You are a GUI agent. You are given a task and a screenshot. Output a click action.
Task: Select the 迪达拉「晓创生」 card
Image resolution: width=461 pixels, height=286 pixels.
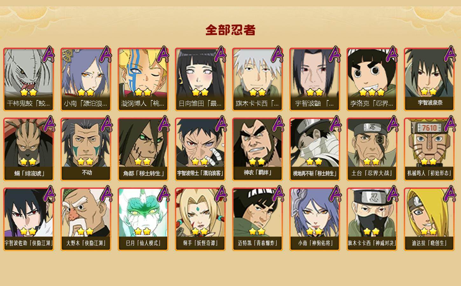tap(429, 219)
